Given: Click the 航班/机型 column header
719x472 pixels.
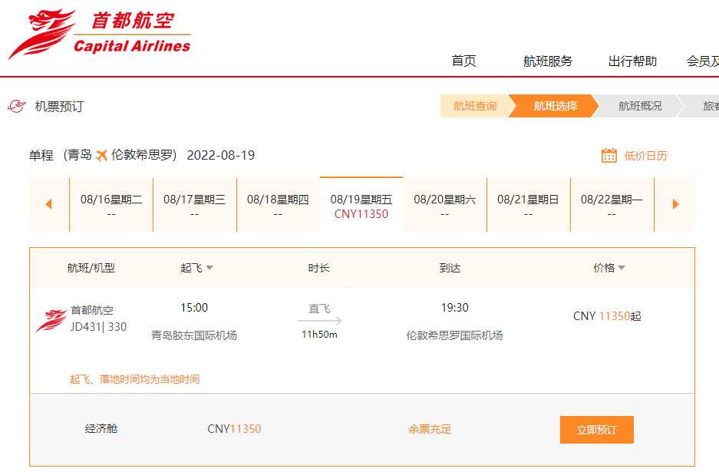Looking at the screenshot, I should pos(91,268).
